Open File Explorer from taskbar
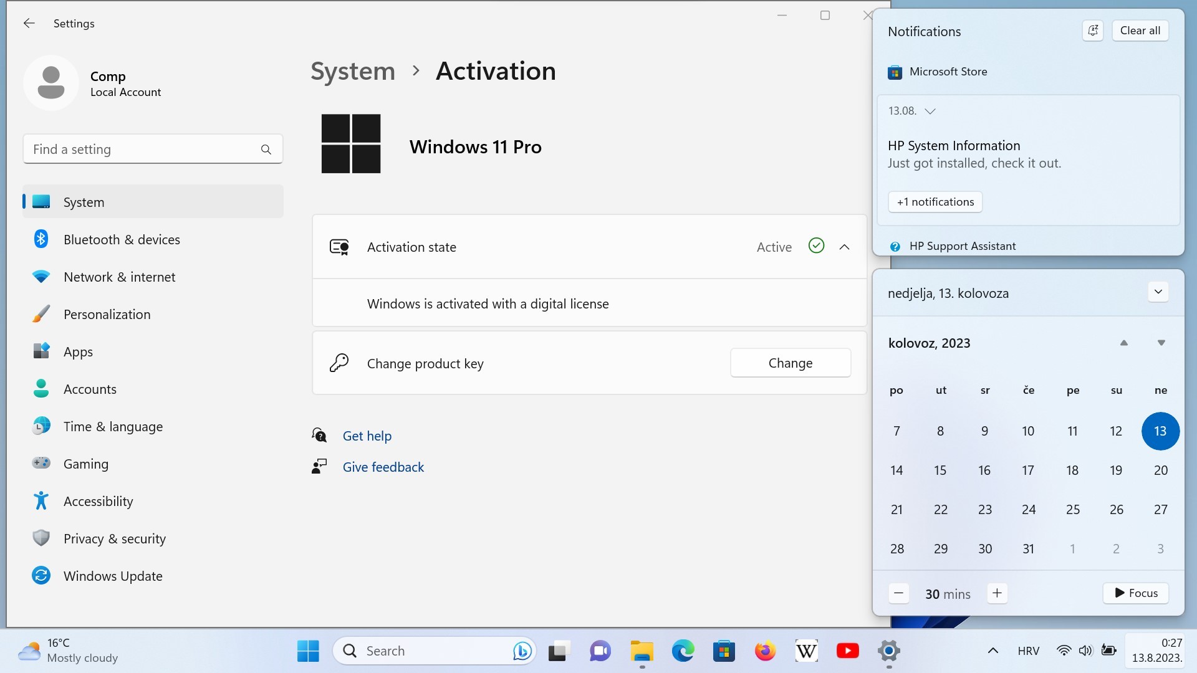Screen dimensions: 1197x673 (x=642, y=651)
